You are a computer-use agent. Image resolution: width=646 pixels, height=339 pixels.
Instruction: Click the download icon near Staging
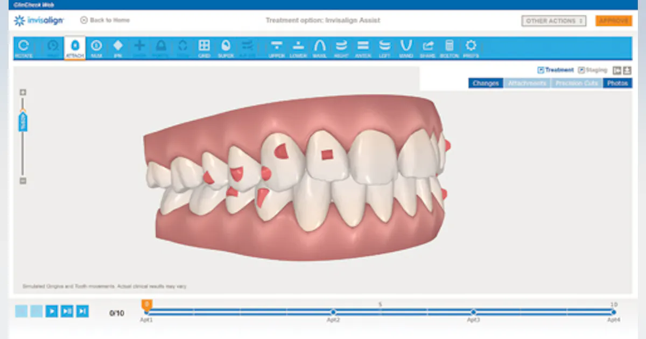[x=627, y=70]
